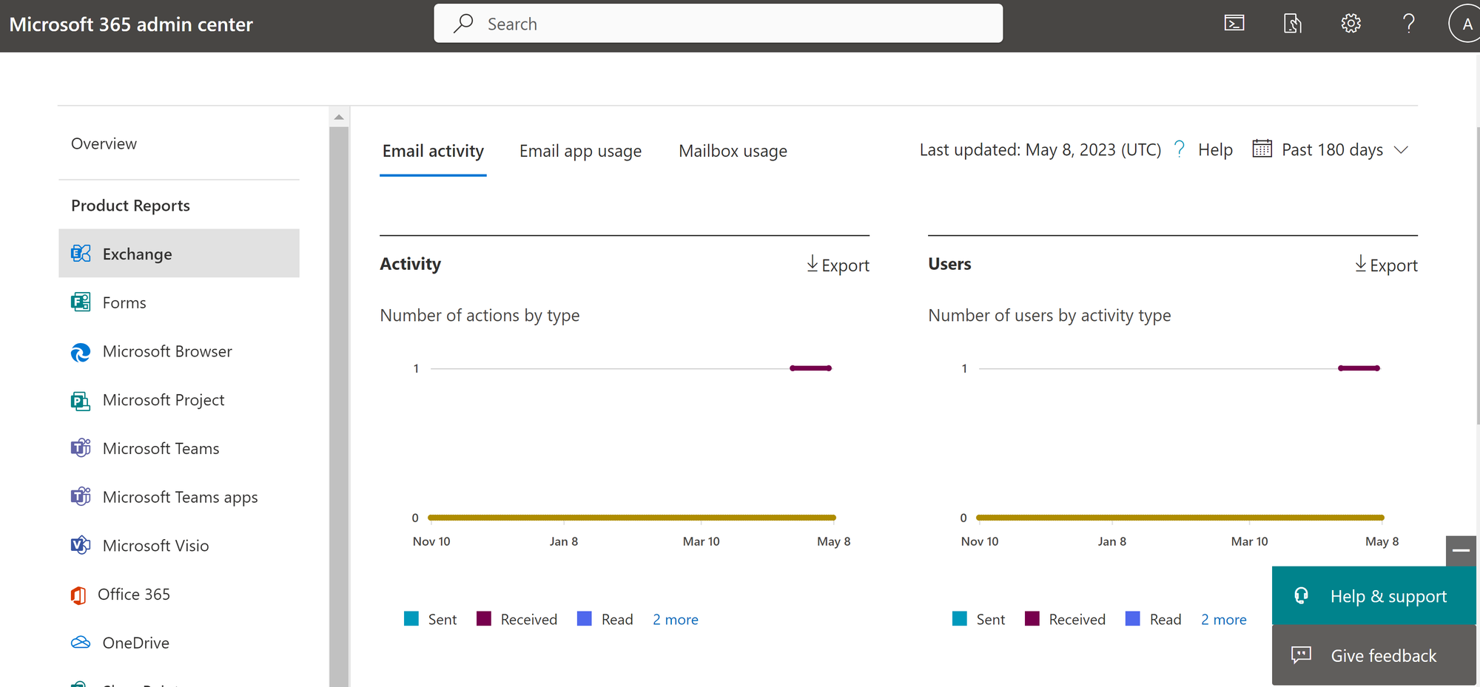
Task: Open the Forms report
Action: click(179, 302)
